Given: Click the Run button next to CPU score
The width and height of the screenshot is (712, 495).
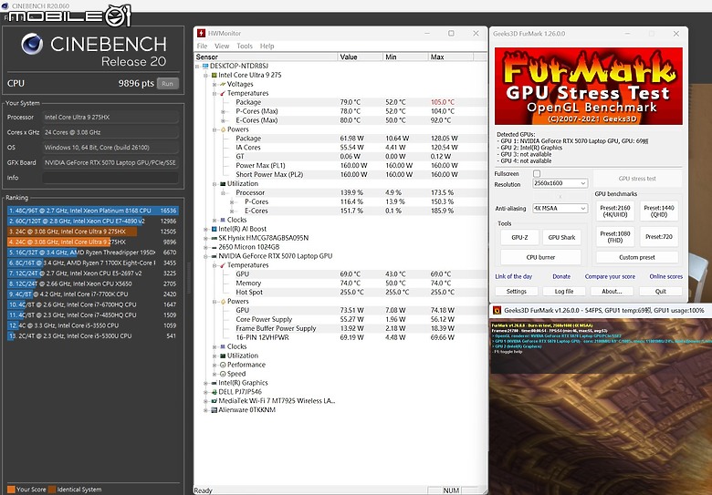Looking at the screenshot, I should click(x=168, y=83).
